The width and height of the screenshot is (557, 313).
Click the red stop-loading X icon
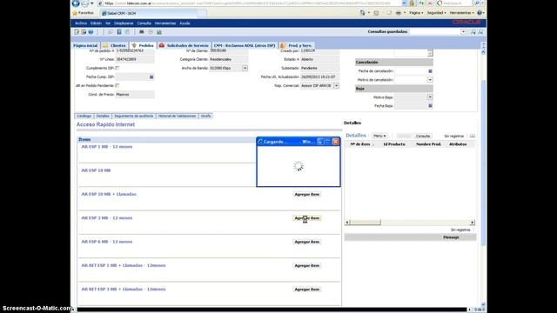click(430, 3)
